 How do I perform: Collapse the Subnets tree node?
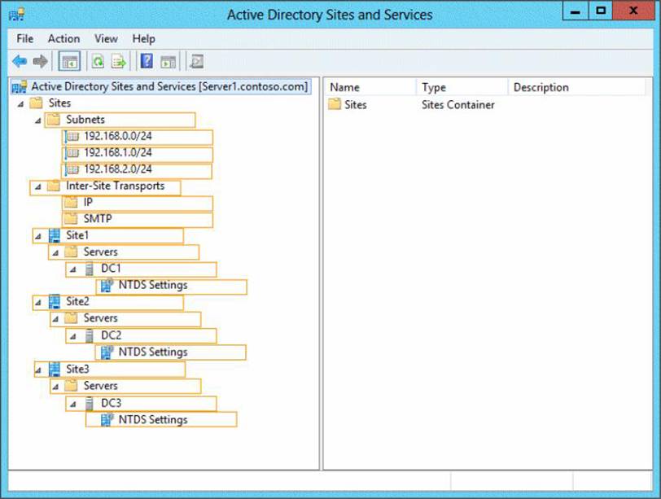[x=37, y=120]
